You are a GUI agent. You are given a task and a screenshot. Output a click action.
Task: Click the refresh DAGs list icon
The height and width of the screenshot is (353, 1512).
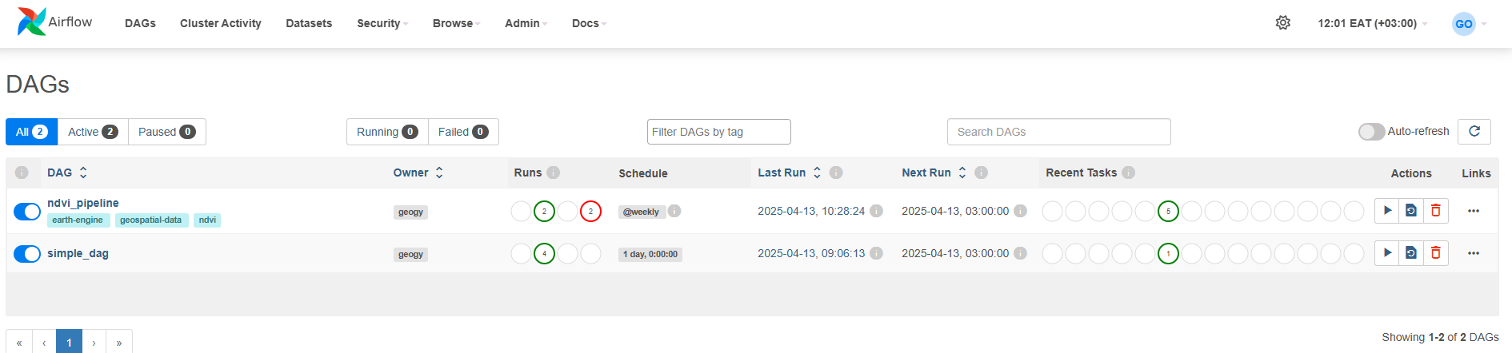[x=1474, y=132]
